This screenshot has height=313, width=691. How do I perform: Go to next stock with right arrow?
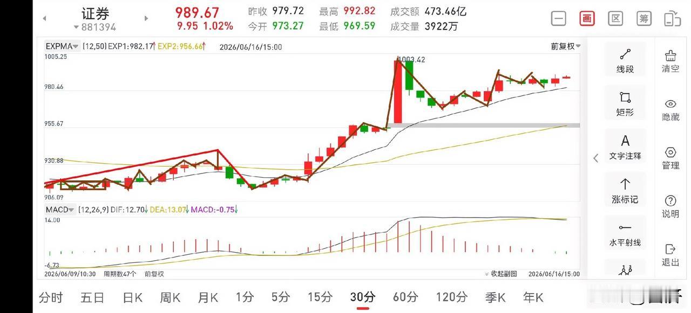[146, 18]
